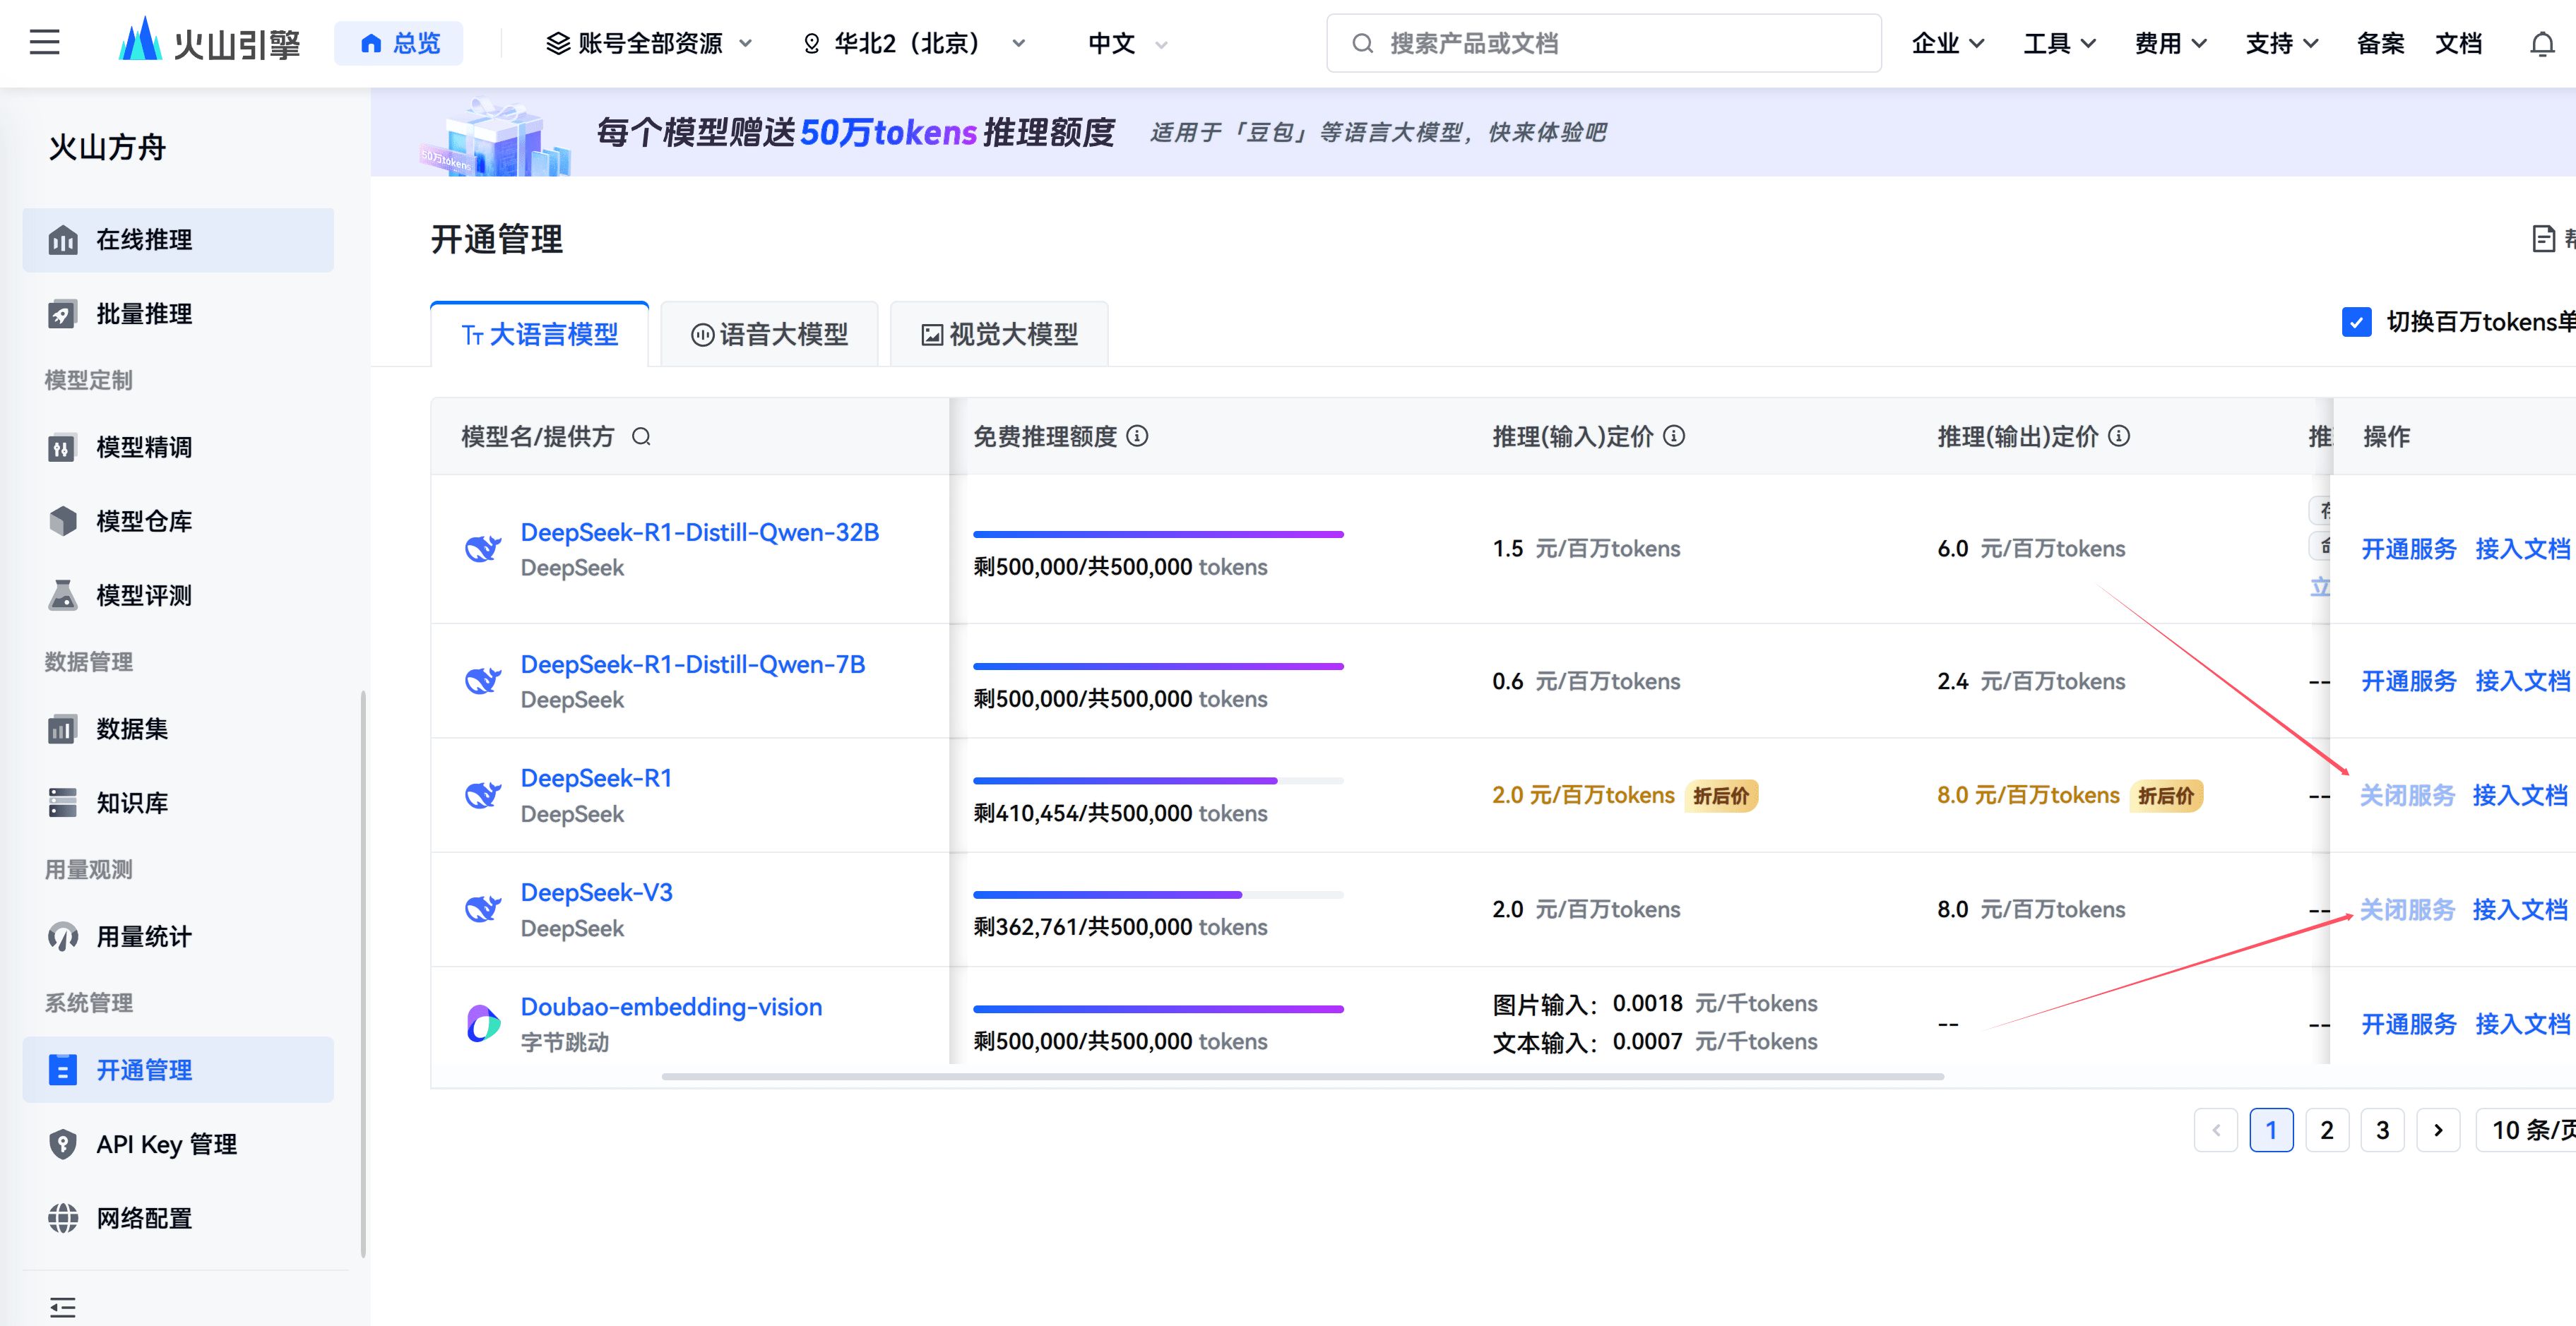Screen dimensions: 2576x1326
Task: Click the 模型精调 sidebar icon
Action: pos(63,447)
